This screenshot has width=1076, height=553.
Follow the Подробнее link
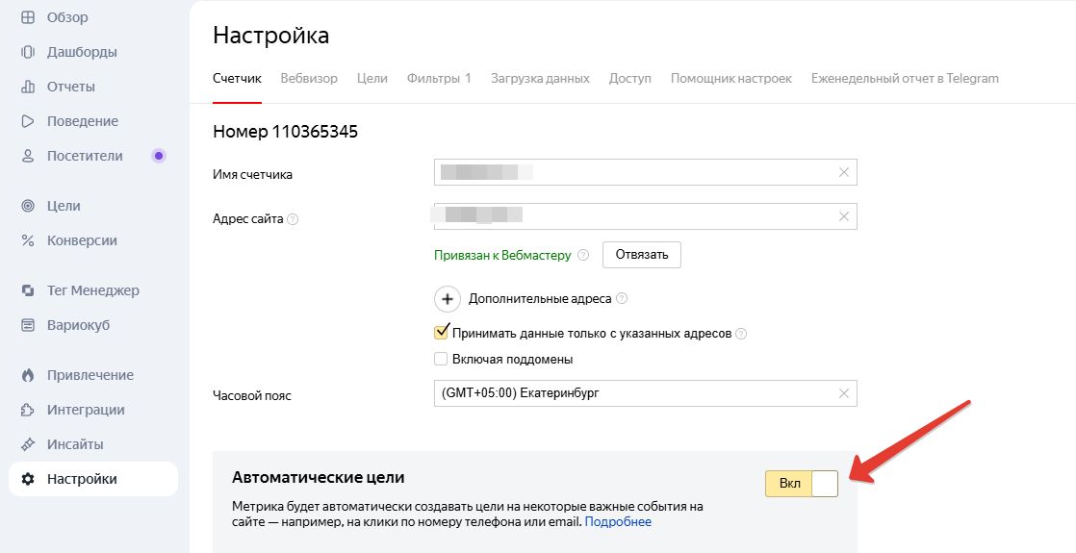(618, 522)
